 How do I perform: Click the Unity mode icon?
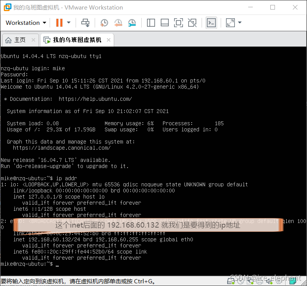(192, 23)
